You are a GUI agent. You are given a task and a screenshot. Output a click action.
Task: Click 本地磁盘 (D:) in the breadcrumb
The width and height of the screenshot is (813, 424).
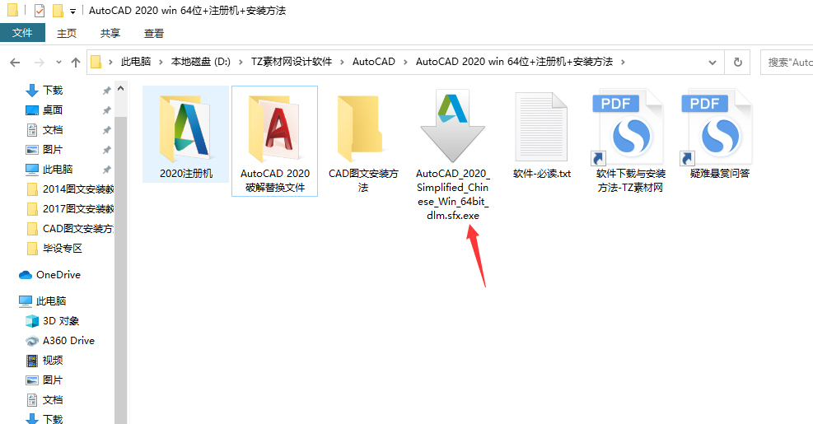201,62
